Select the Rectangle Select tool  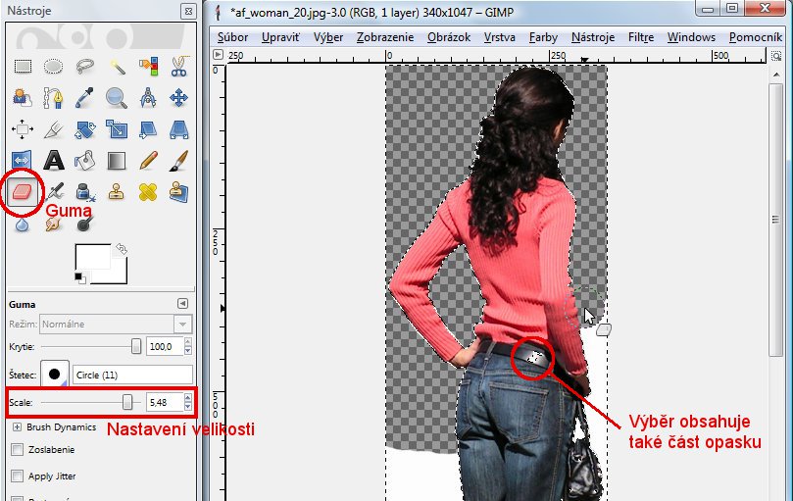[x=23, y=67]
